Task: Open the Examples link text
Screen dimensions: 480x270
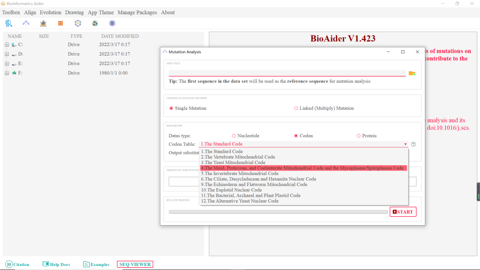Action: (x=100, y=265)
